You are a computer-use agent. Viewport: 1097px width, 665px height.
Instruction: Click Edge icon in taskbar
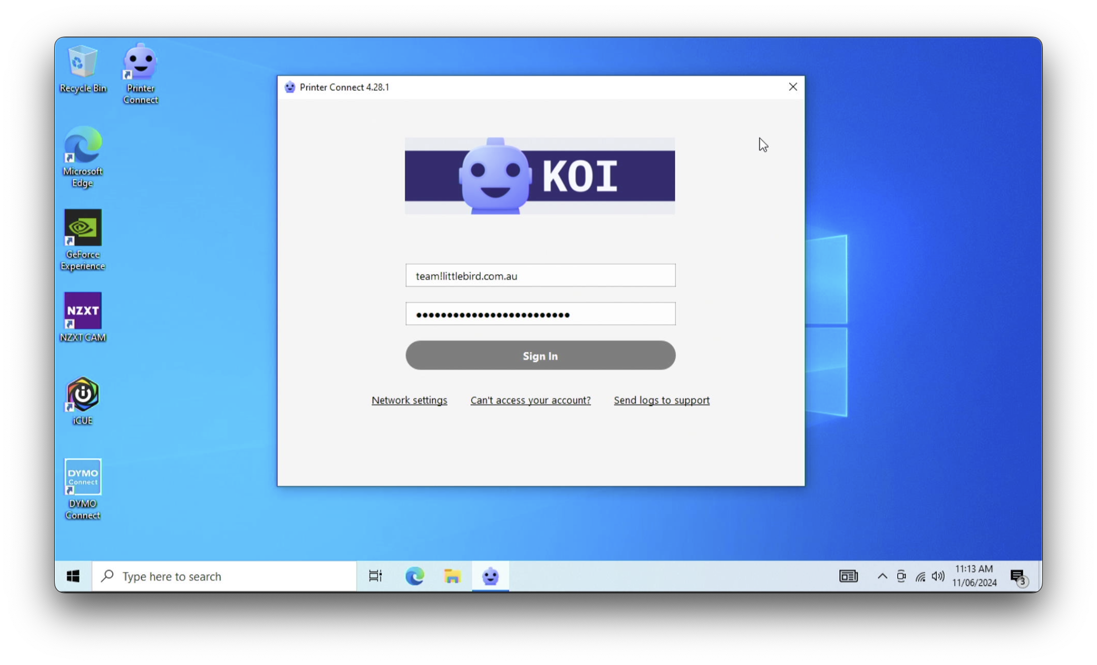coord(415,576)
